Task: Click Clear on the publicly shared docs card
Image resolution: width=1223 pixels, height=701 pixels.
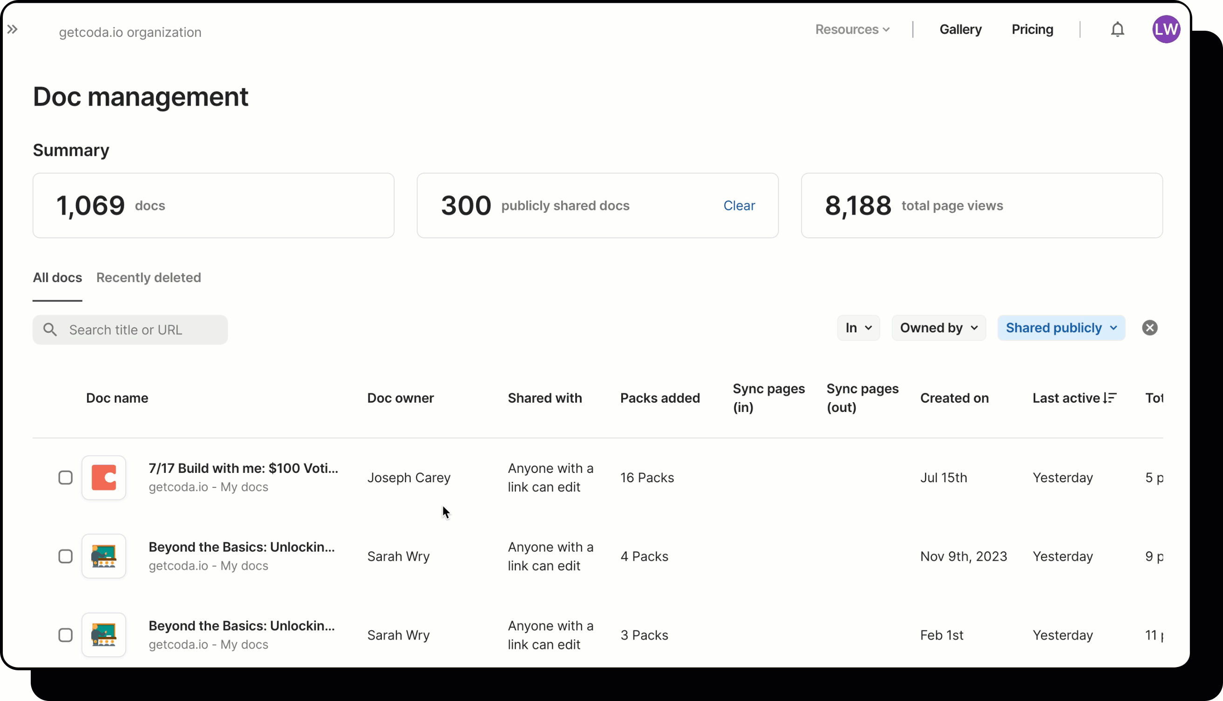Action: (739, 206)
